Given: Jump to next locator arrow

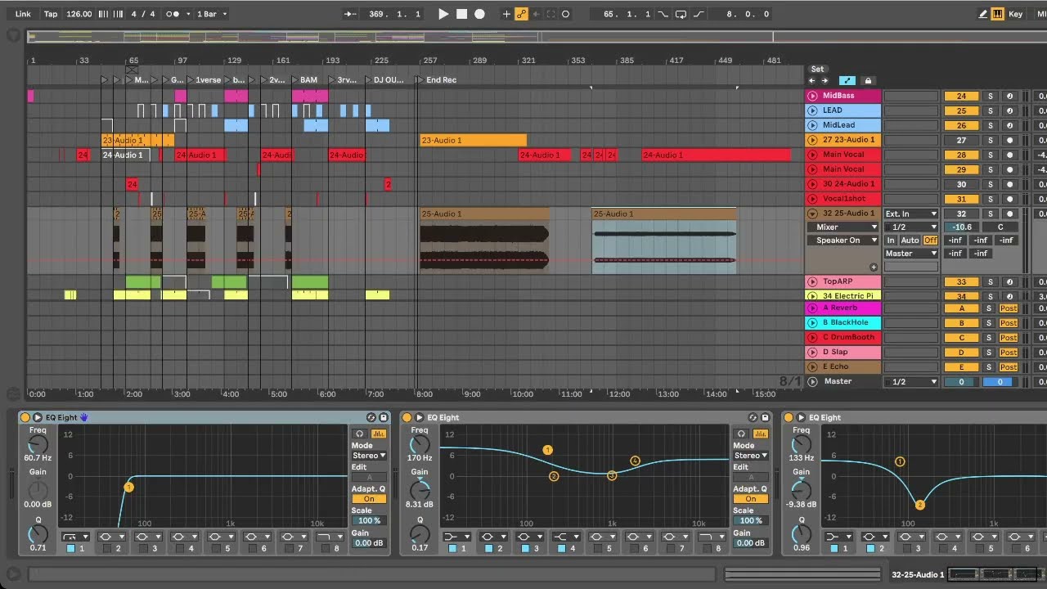Looking at the screenshot, I should coord(825,81).
